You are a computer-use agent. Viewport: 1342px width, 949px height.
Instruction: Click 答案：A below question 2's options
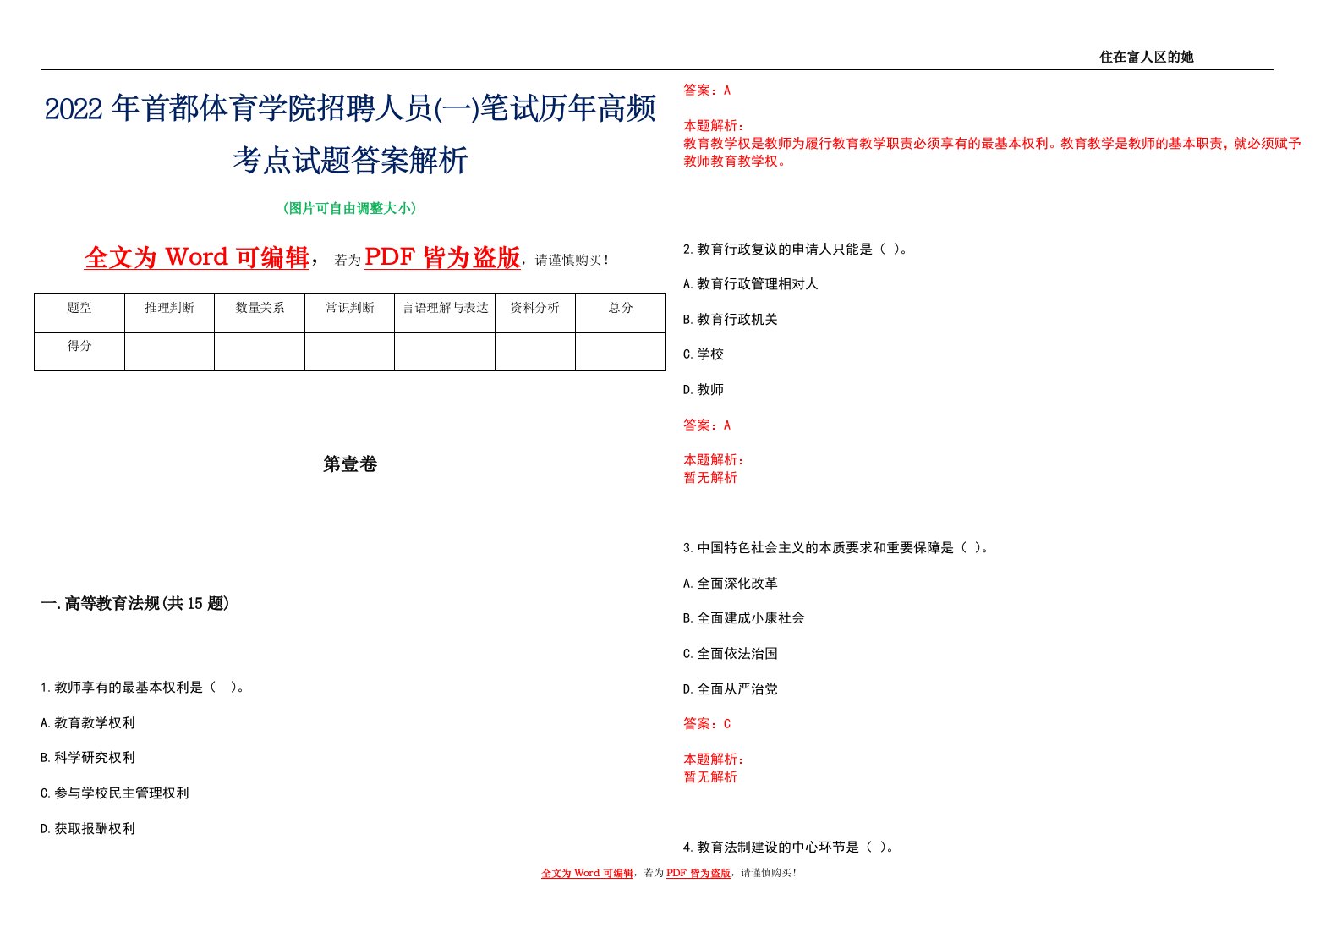[707, 425]
